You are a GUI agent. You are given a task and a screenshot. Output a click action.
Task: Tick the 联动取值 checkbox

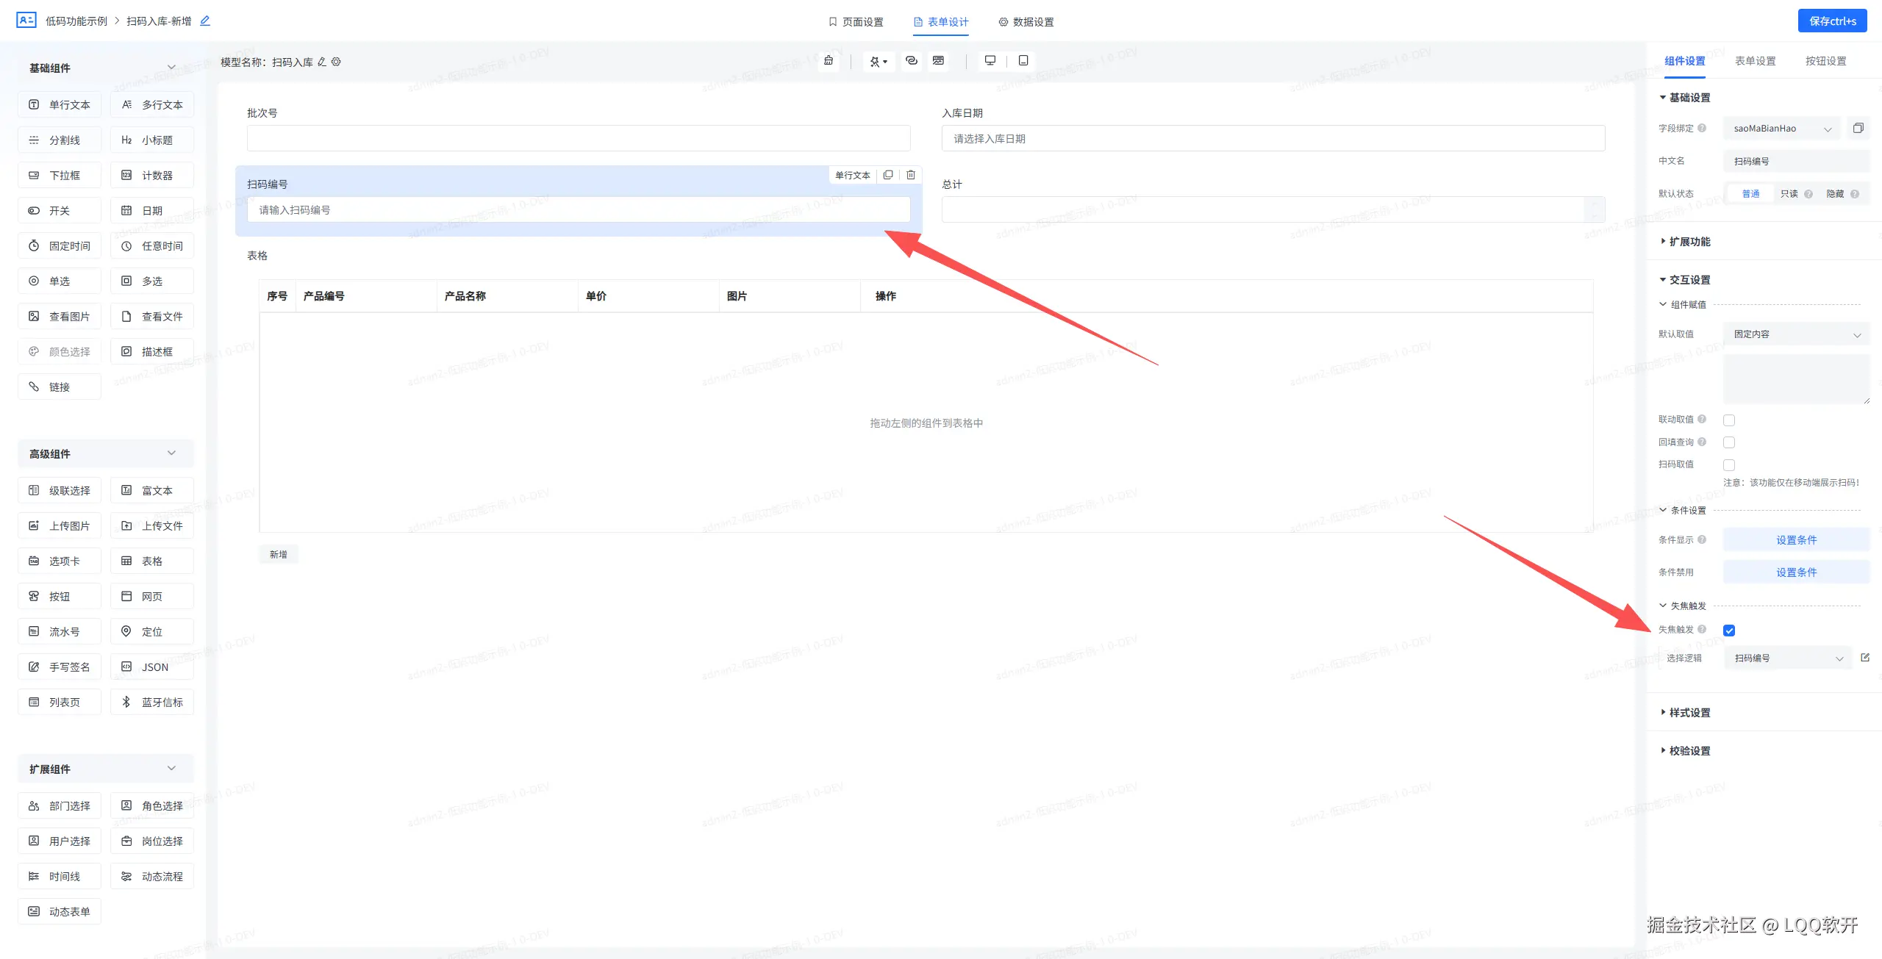(x=1729, y=420)
